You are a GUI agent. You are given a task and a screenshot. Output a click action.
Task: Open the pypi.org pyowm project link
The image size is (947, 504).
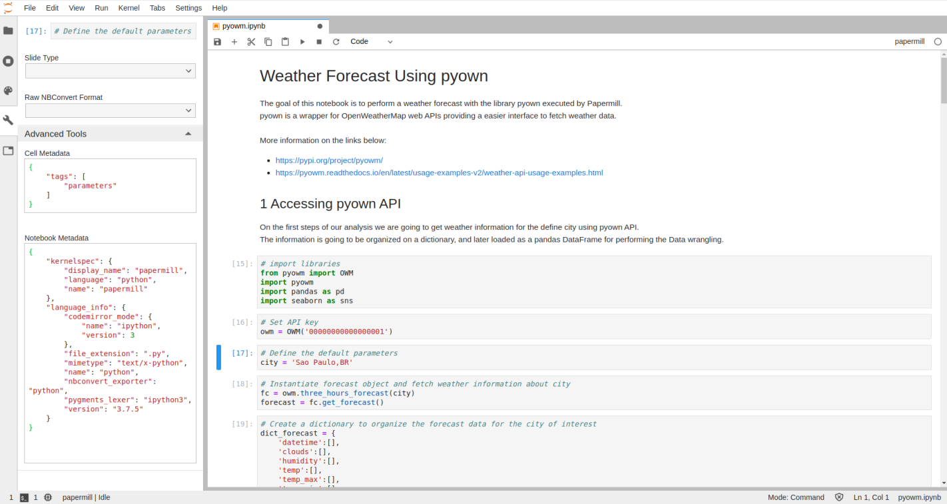click(x=329, y=160)
